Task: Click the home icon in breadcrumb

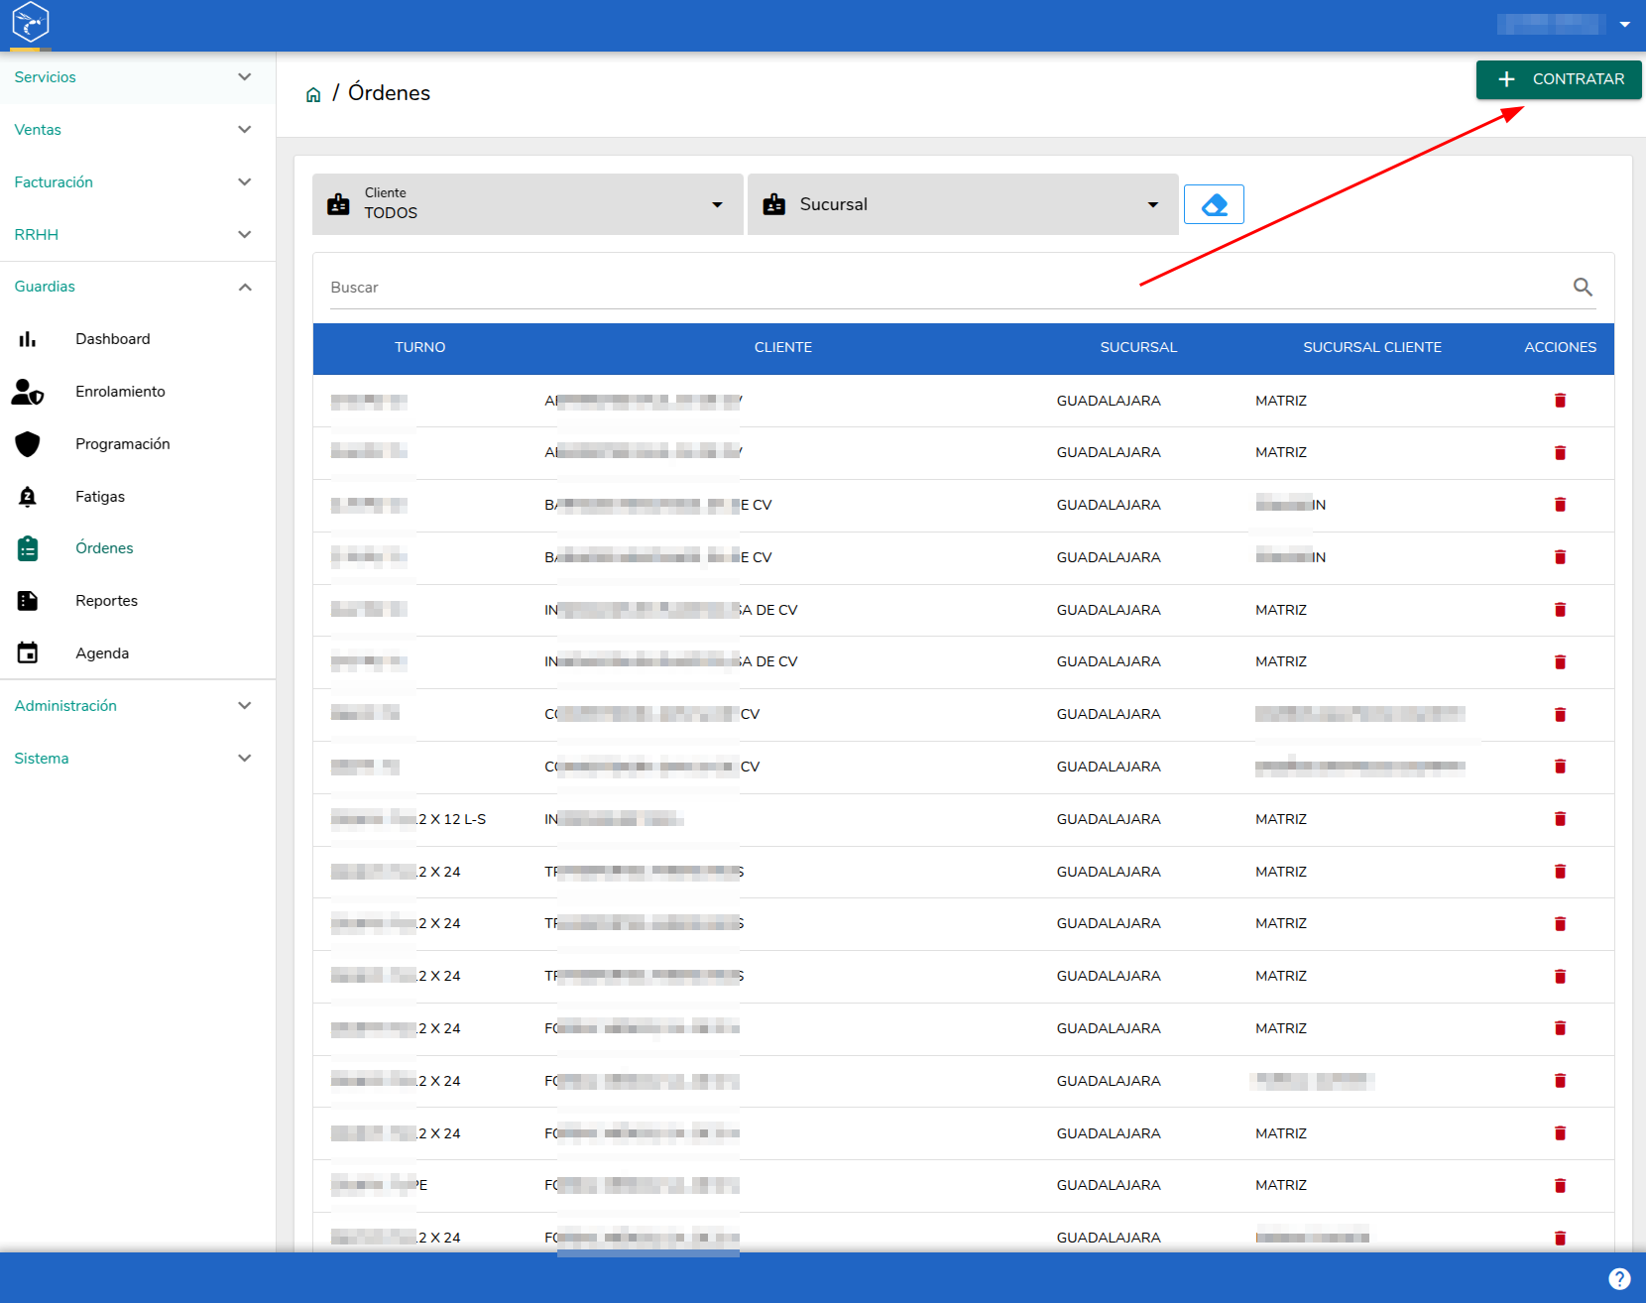Action: pos(313,94)
